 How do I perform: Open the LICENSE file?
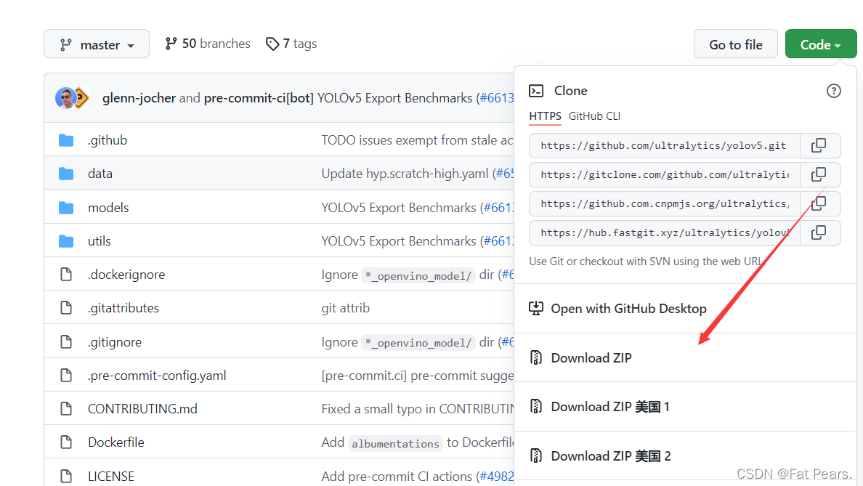click(x=111, y=476)
